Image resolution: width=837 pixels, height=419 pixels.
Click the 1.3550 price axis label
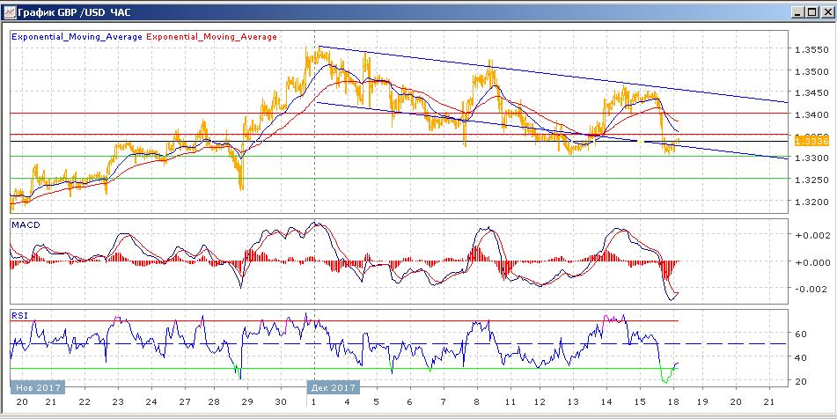[x=810, y=50]
